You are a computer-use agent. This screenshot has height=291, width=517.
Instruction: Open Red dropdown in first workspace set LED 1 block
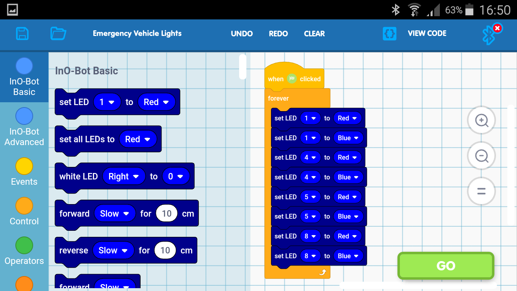(347, 118)
